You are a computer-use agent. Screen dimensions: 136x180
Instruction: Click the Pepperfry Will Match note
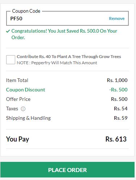point(57,63)
